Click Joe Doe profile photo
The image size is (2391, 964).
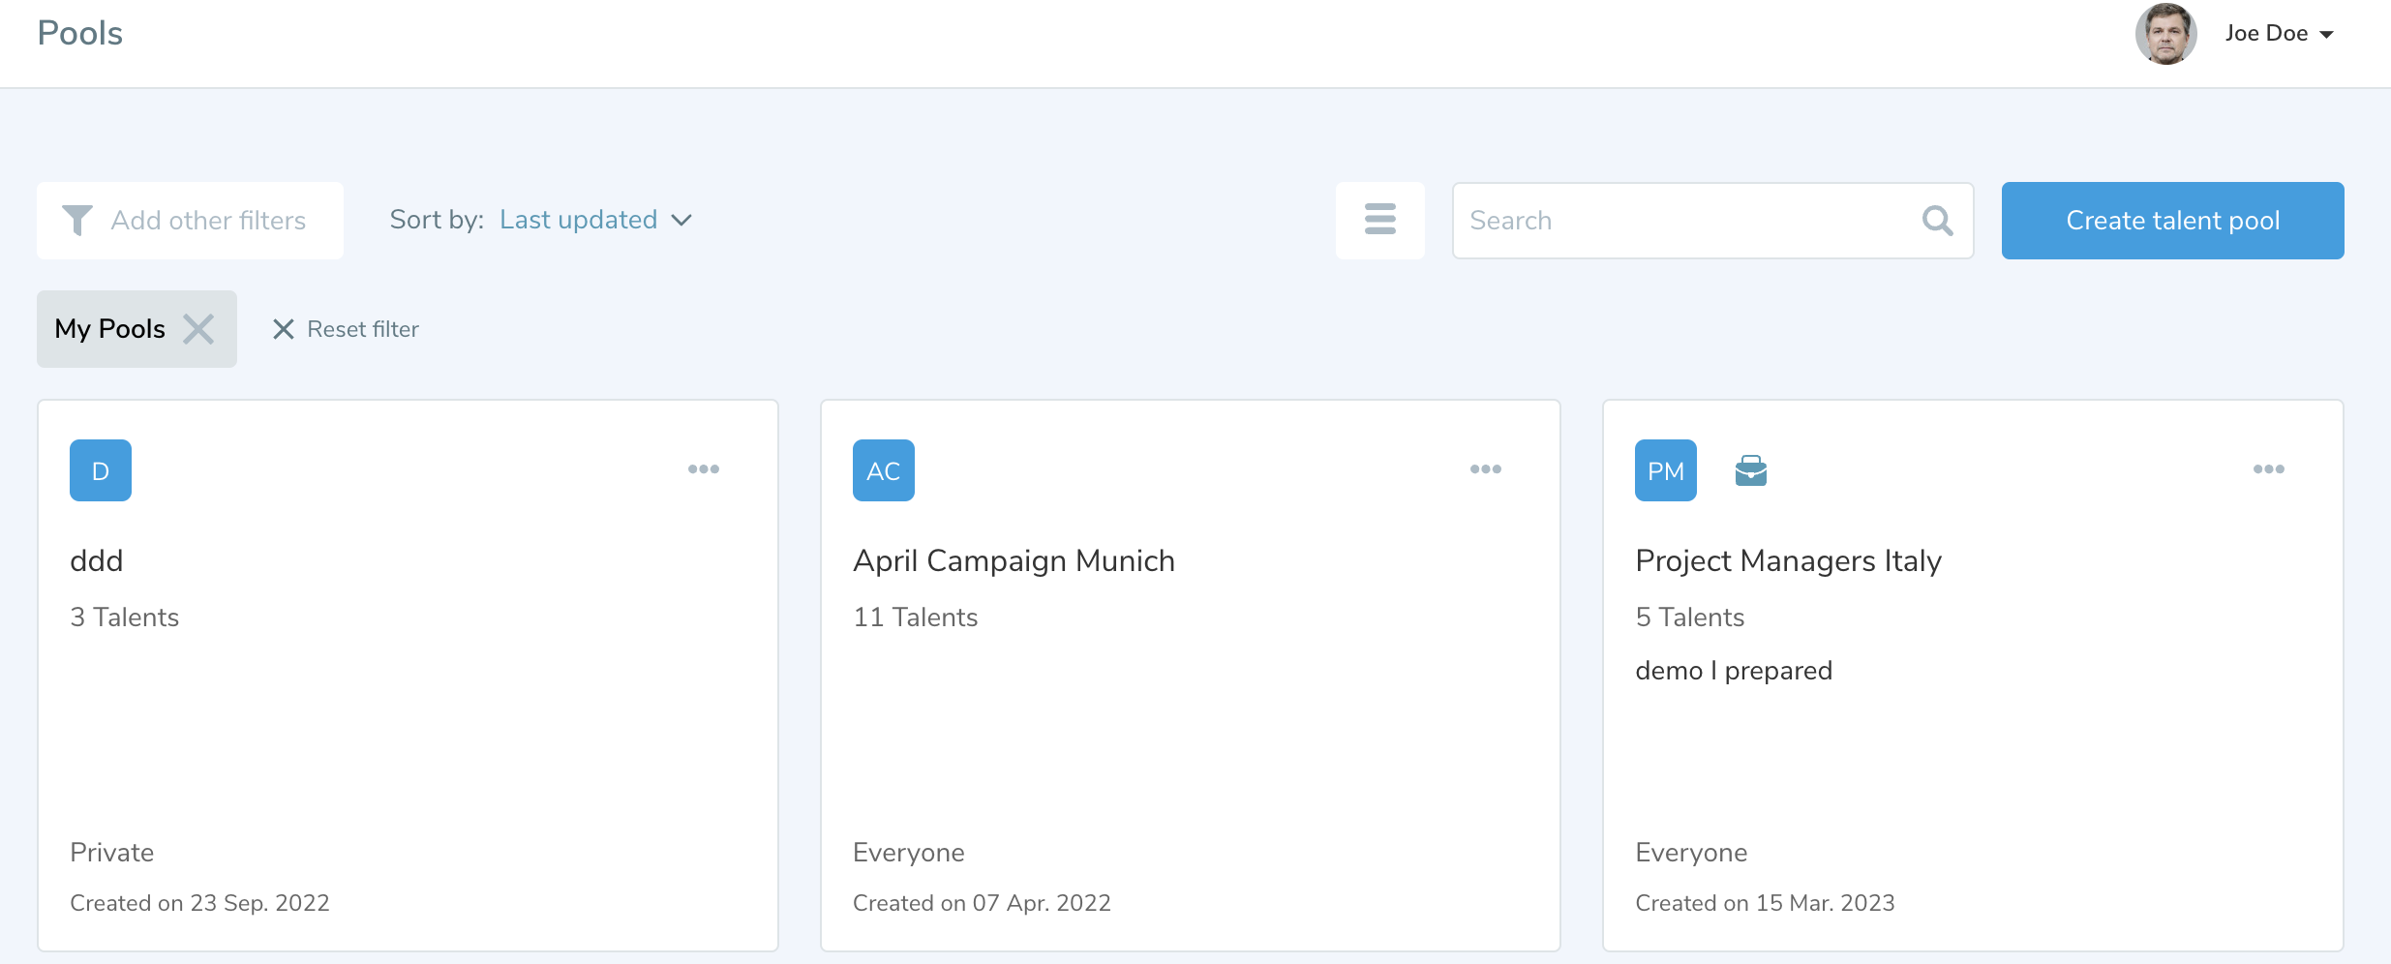point(2165,34)
